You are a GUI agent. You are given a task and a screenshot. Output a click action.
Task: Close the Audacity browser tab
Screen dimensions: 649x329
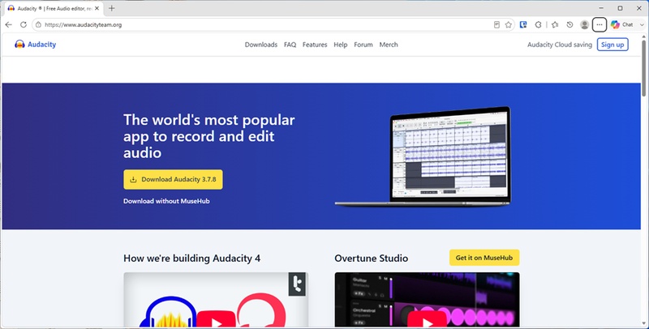coord(97,8)
